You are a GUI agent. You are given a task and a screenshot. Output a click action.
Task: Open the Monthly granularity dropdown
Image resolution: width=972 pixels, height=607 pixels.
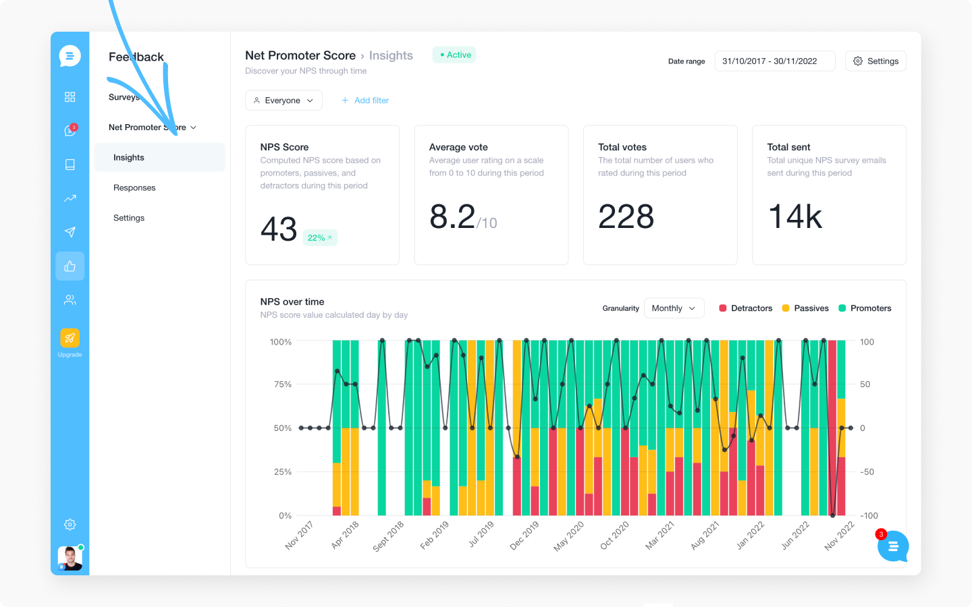click(674, 308)
